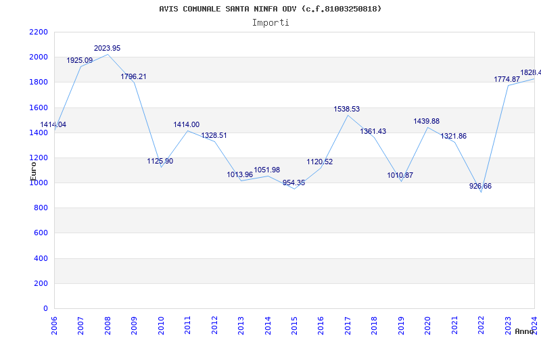Click the 1796.21 data label
This screenshot has width=541, height=338.
[133, 76]
